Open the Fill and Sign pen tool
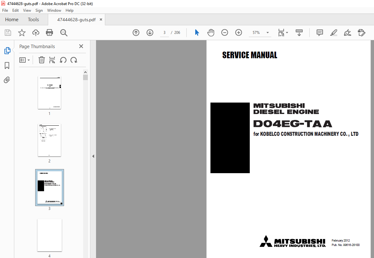The image size is (374, 258). tap(347, 33)
